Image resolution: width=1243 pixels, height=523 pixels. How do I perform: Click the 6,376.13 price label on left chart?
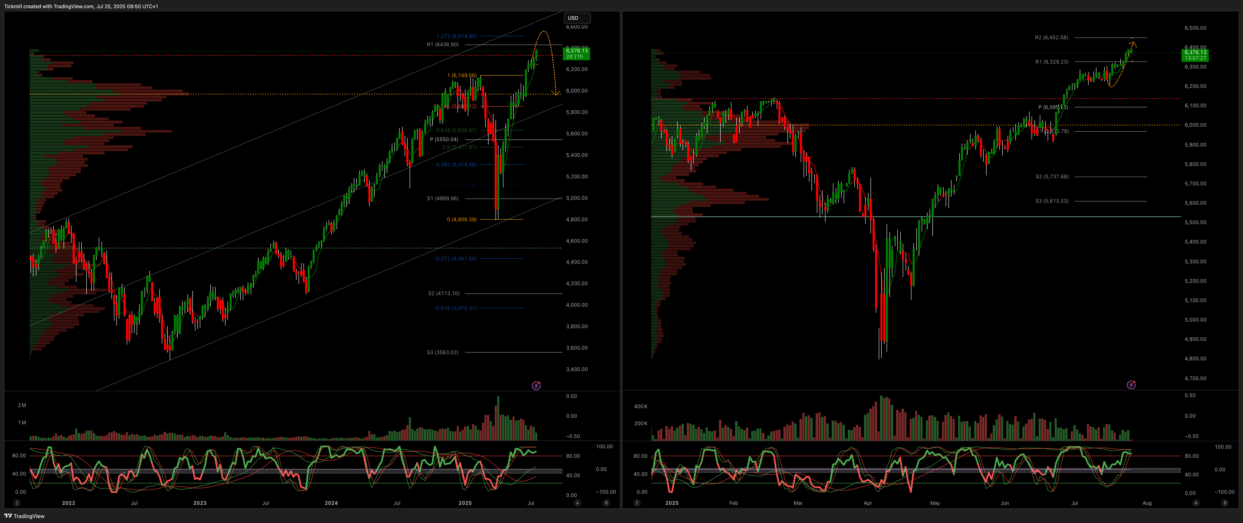tap(576, 54)
